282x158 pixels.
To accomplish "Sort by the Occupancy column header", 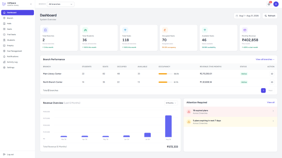I will pyautogui.click(x=164, y=67).
